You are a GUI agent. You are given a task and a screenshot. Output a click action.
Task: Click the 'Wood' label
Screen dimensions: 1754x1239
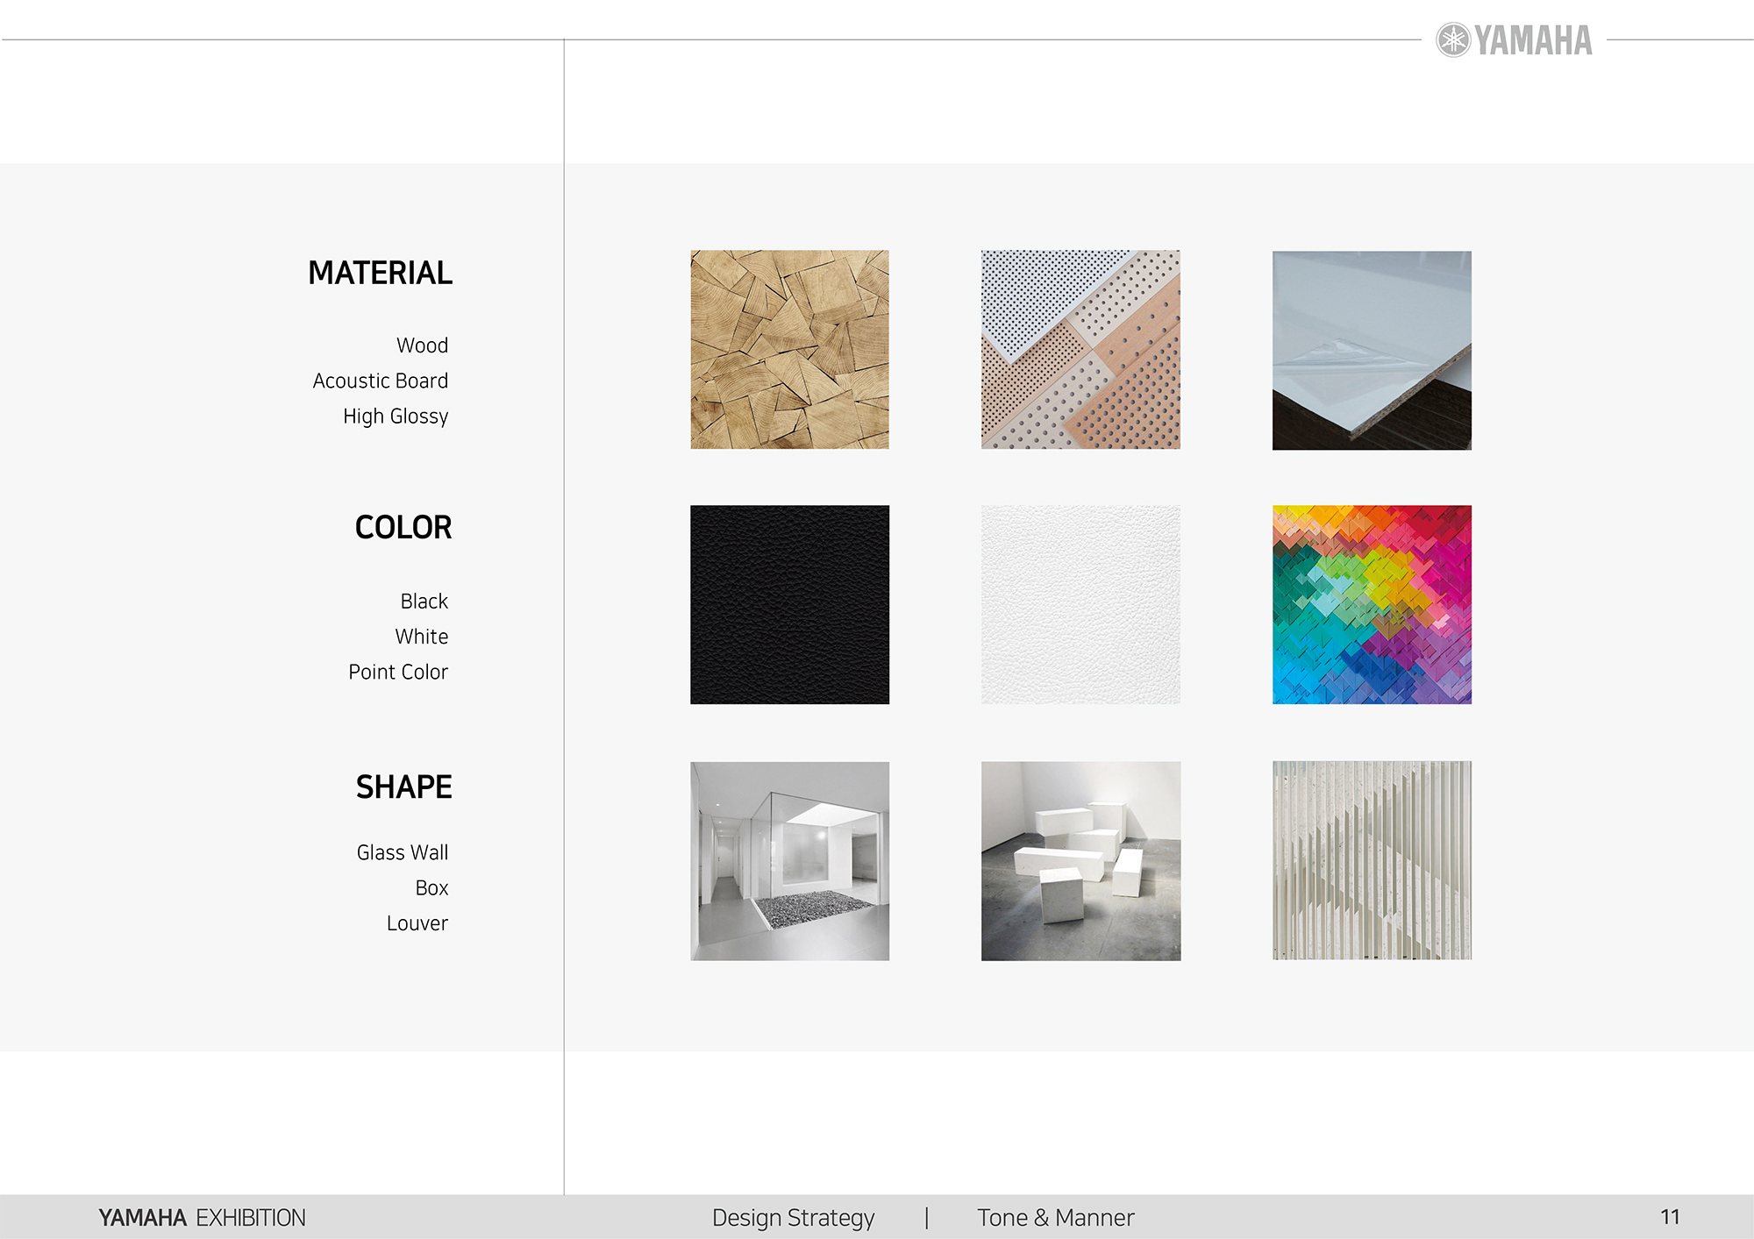click(x=422, y=345)
